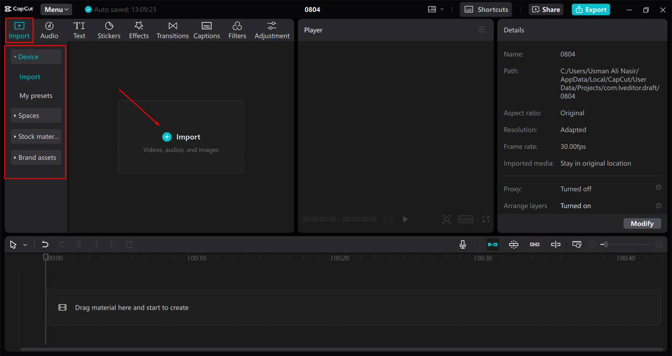
Task: Open the cursor tool dropdown arrow
Action: coord(25,245)
